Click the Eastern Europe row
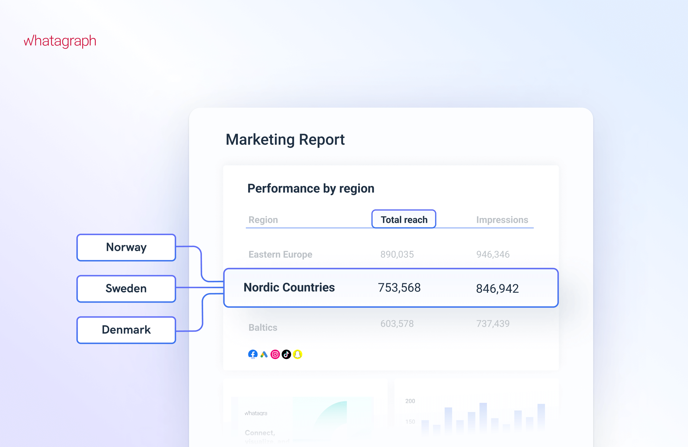The width and height of the screenshot is (688, 447). (x=280, y=254)
